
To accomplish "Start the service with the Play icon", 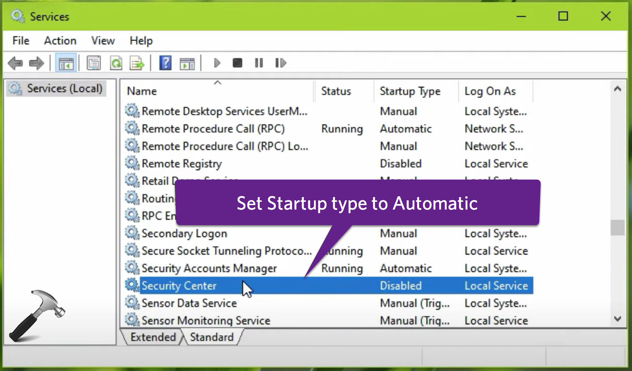I will (217, 63).
